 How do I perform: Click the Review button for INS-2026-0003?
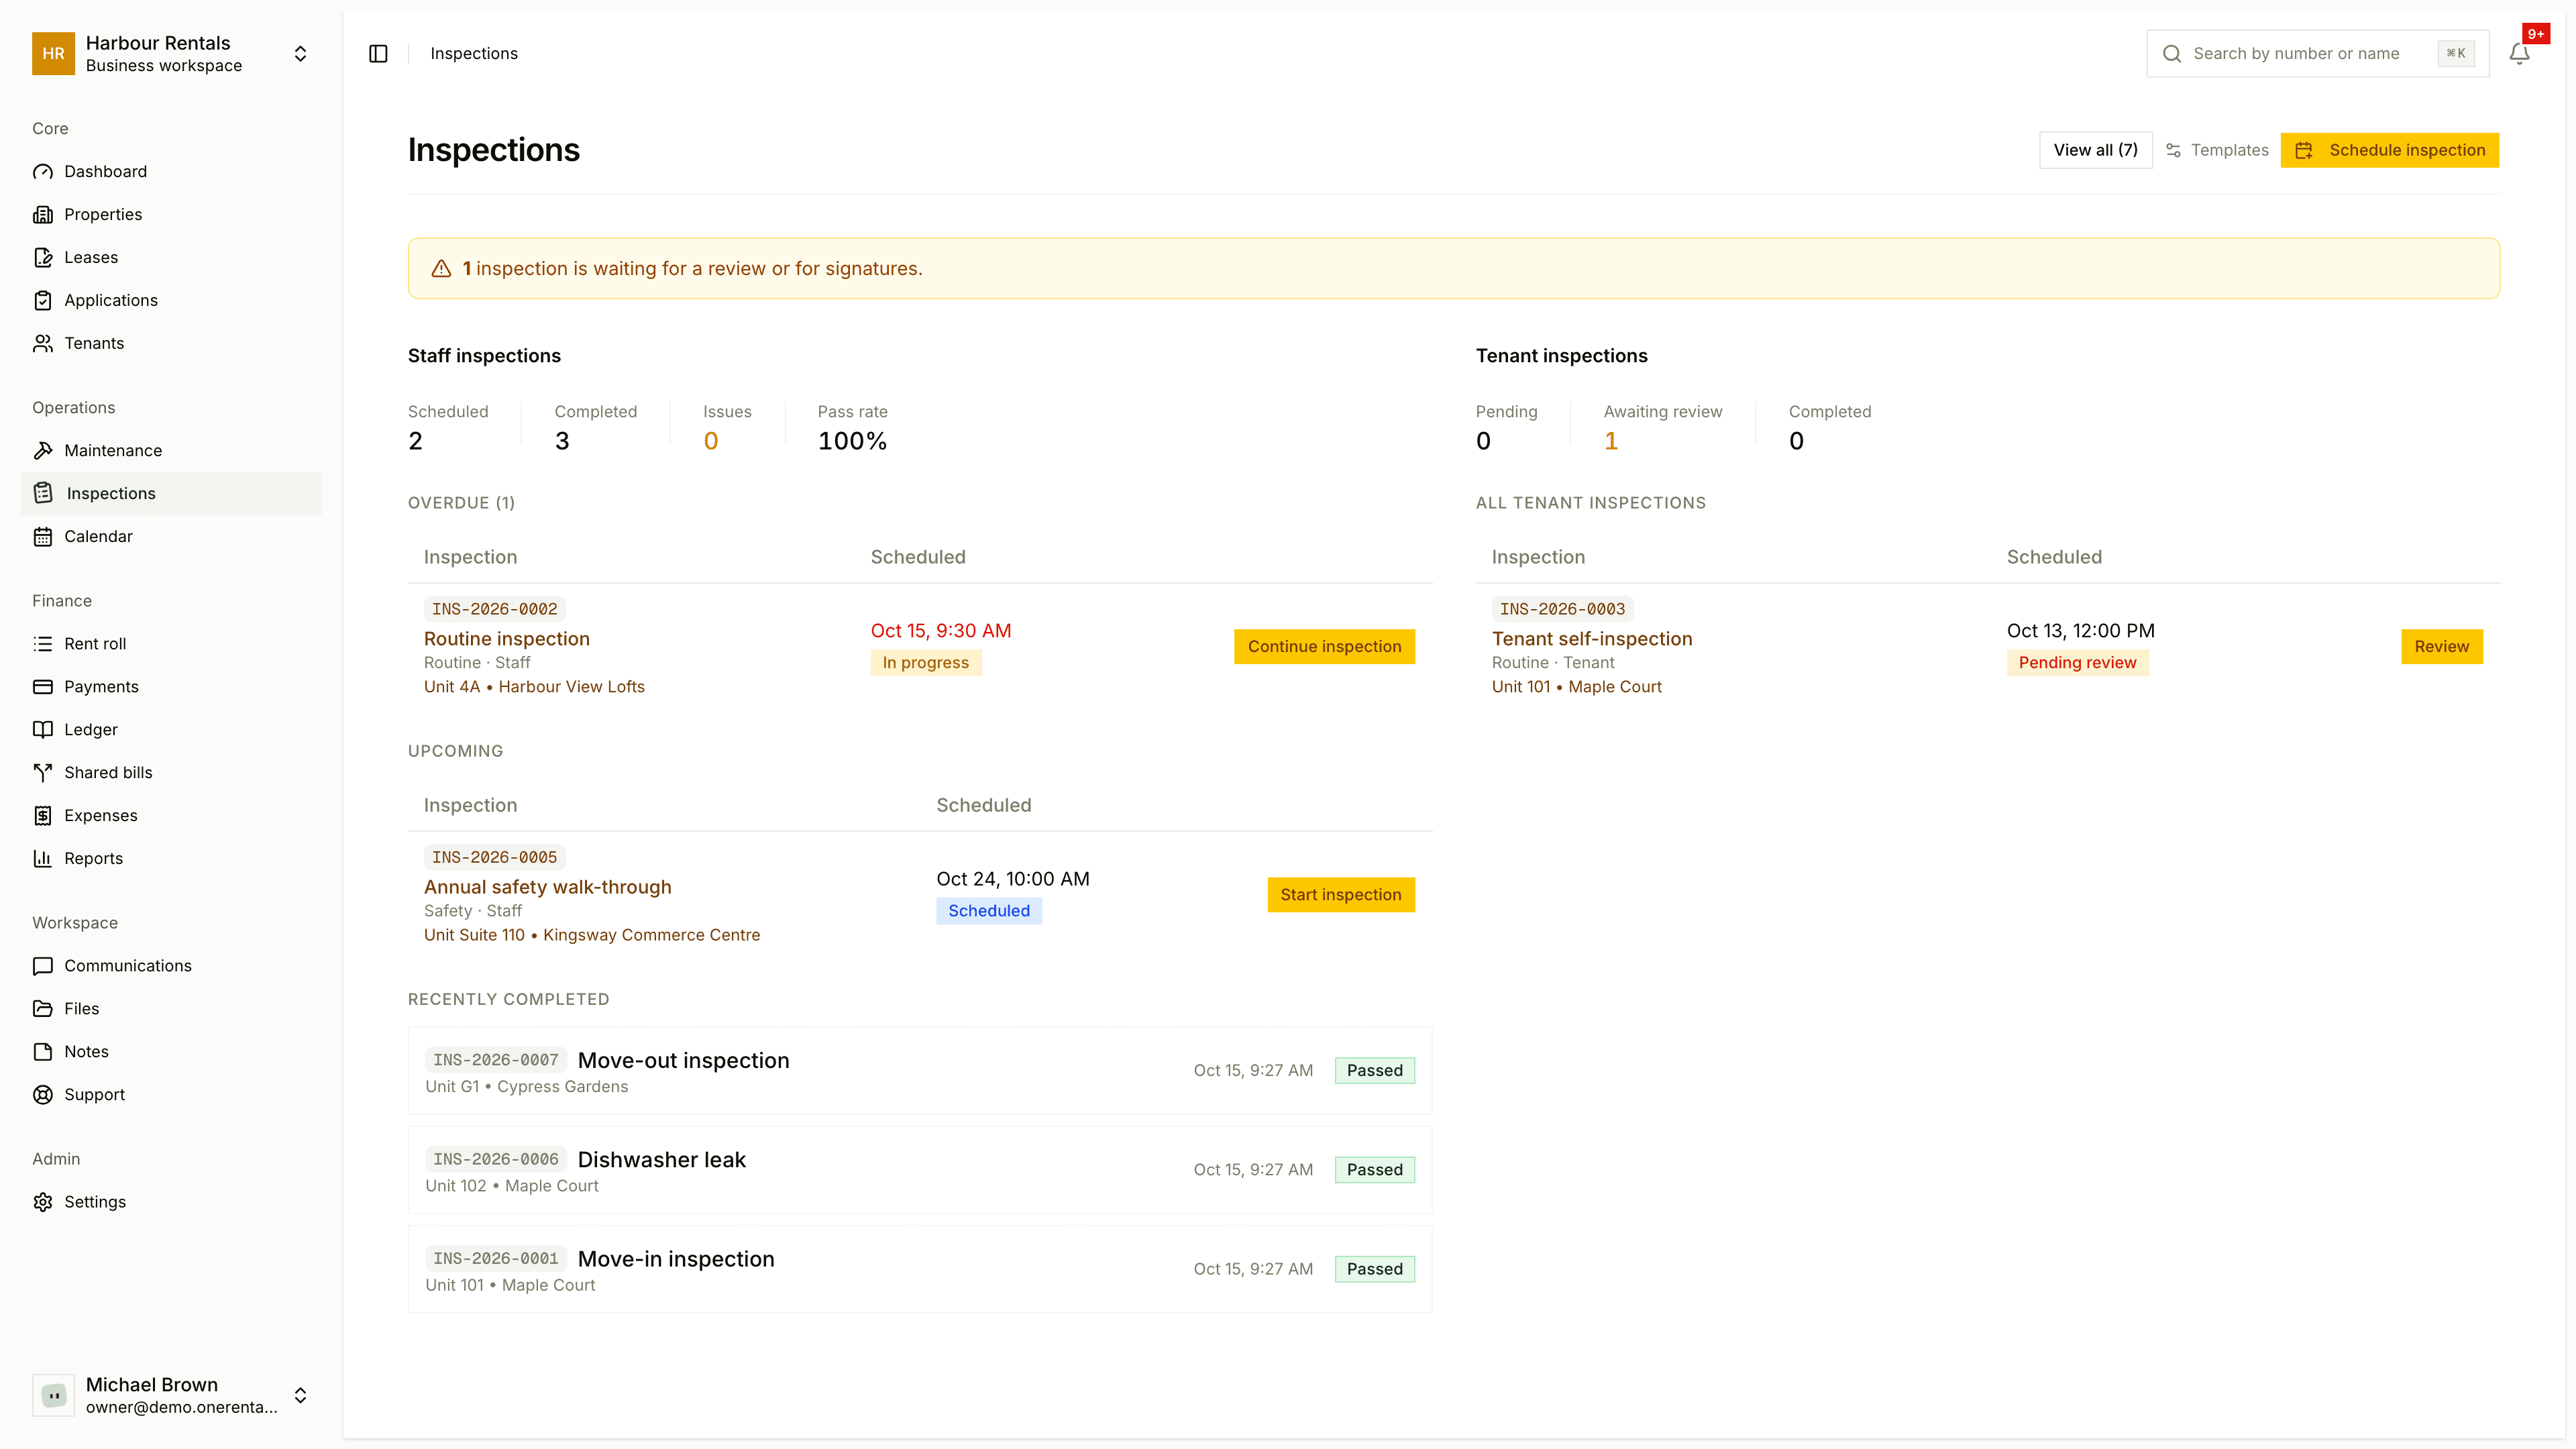point(2442,647)
